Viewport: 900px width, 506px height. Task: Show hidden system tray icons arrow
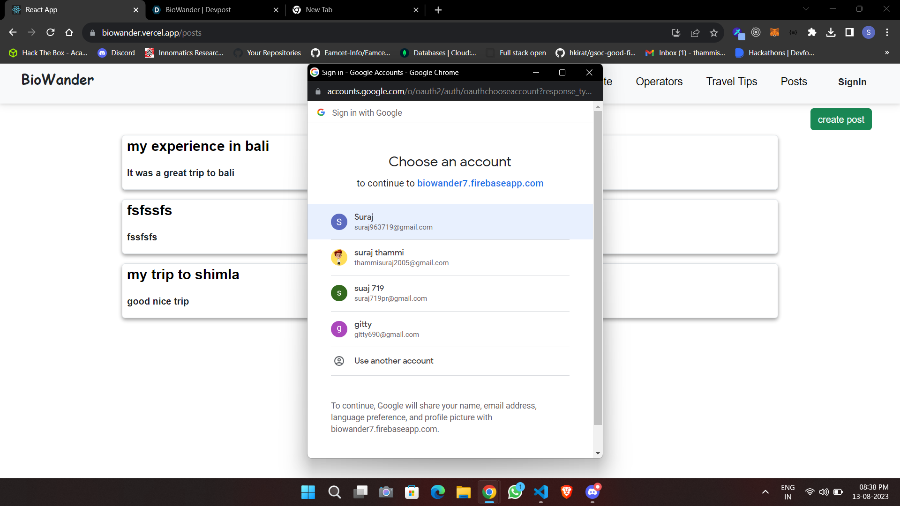pos(765,492)
